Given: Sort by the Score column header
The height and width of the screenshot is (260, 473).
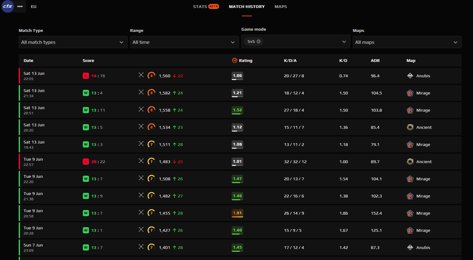Looking at the screenshot, I should tap(88, 60).
